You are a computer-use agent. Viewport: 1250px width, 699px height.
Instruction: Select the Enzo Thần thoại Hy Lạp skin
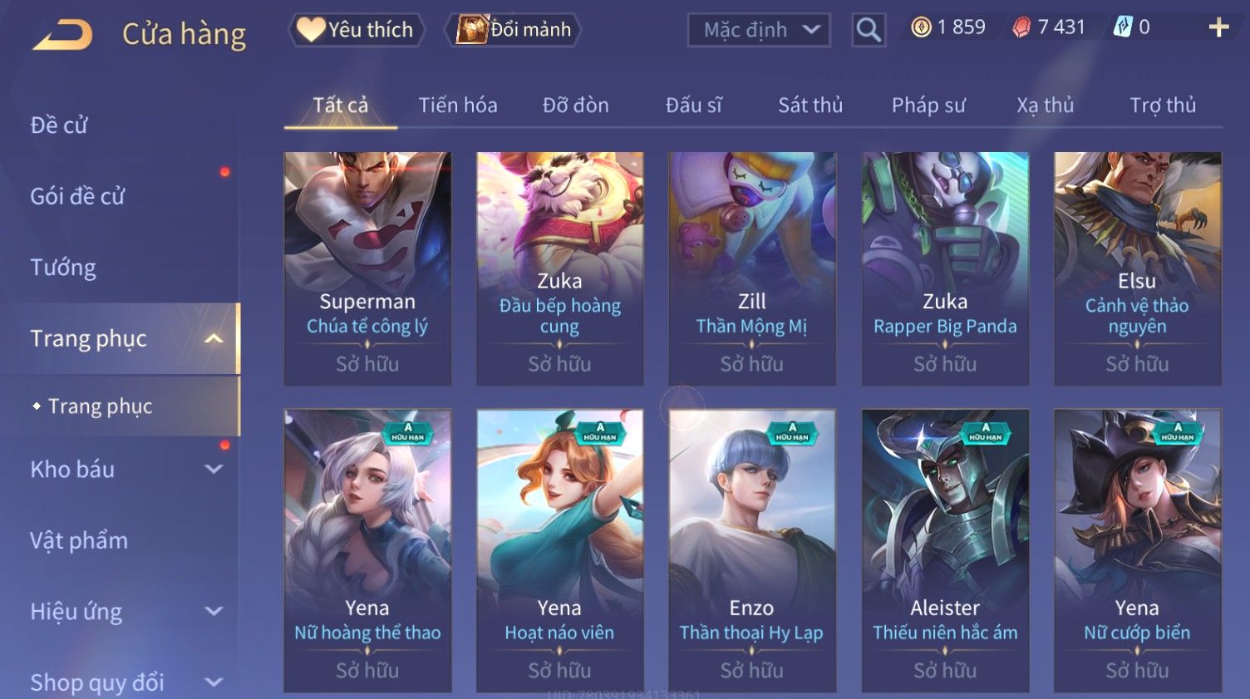pos(752,550)
